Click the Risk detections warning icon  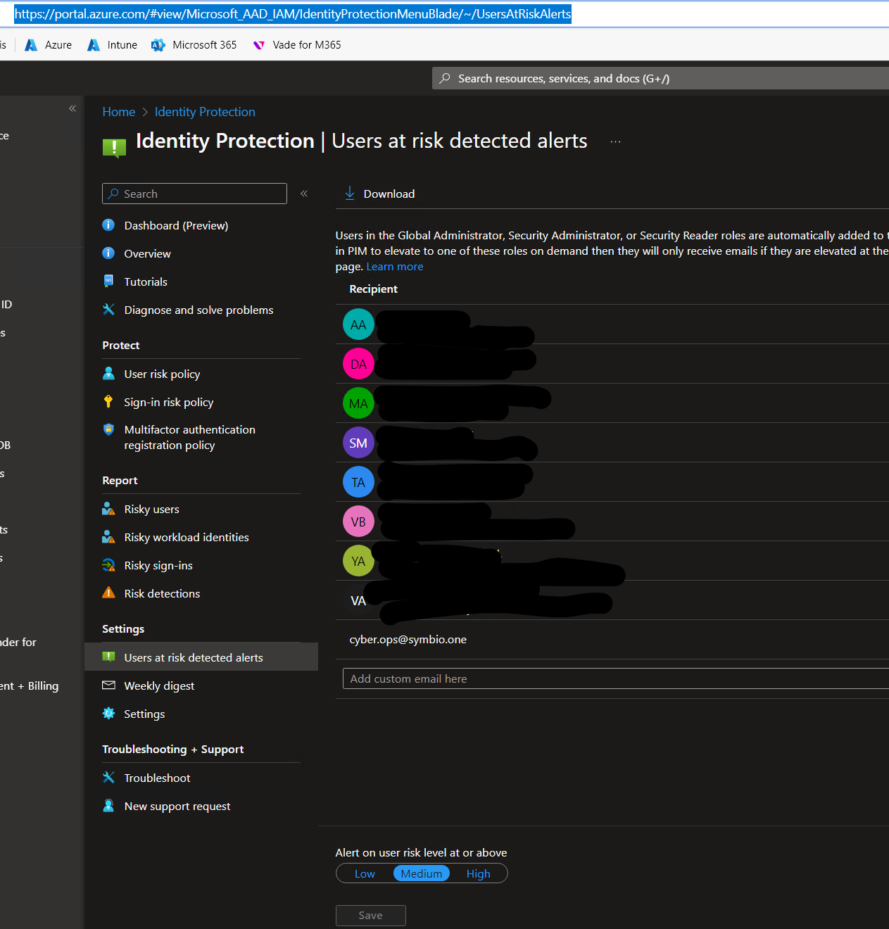click(x=108, y=593)
